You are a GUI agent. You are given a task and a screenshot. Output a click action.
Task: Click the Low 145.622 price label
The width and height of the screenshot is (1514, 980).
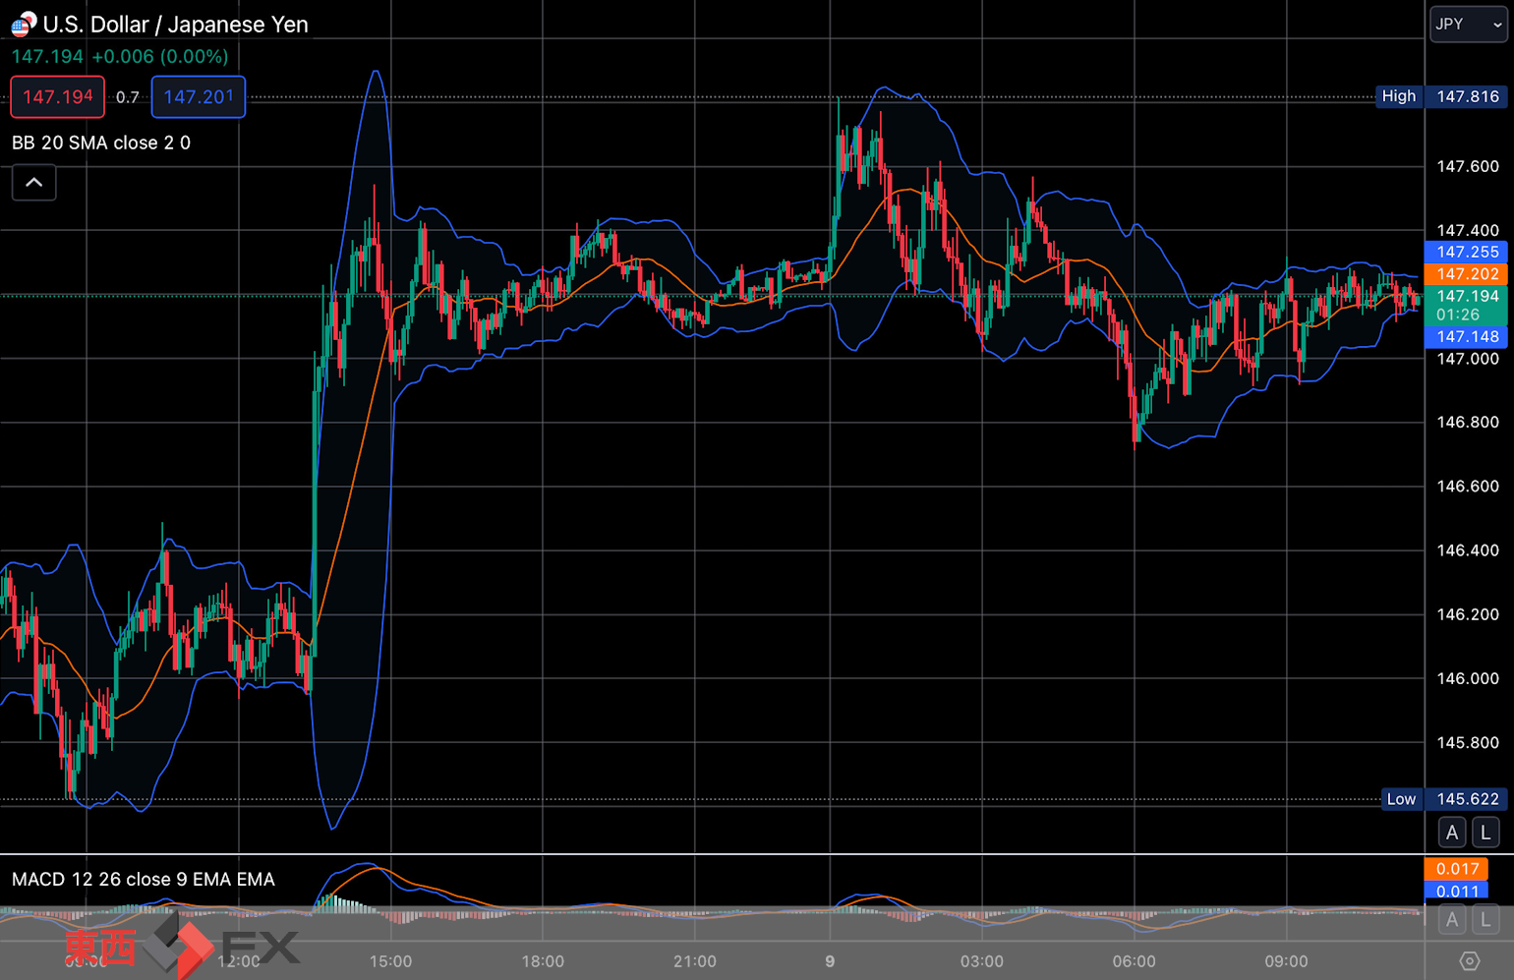pyautogui.click(x=1443, y=799)
